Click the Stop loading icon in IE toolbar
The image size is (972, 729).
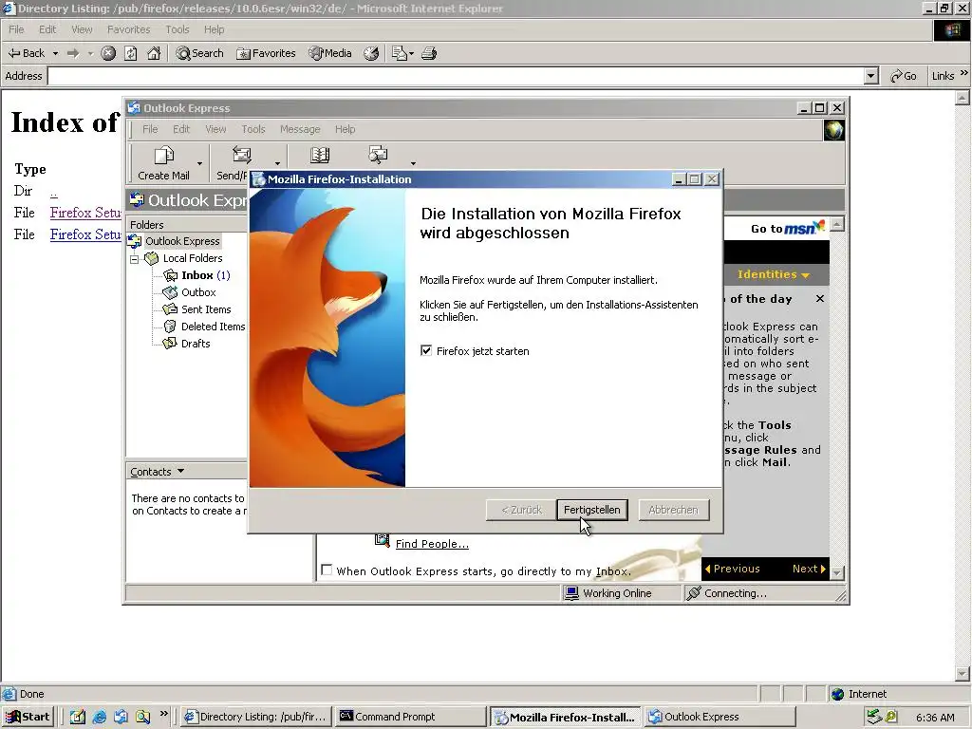(x=108, y=53)
